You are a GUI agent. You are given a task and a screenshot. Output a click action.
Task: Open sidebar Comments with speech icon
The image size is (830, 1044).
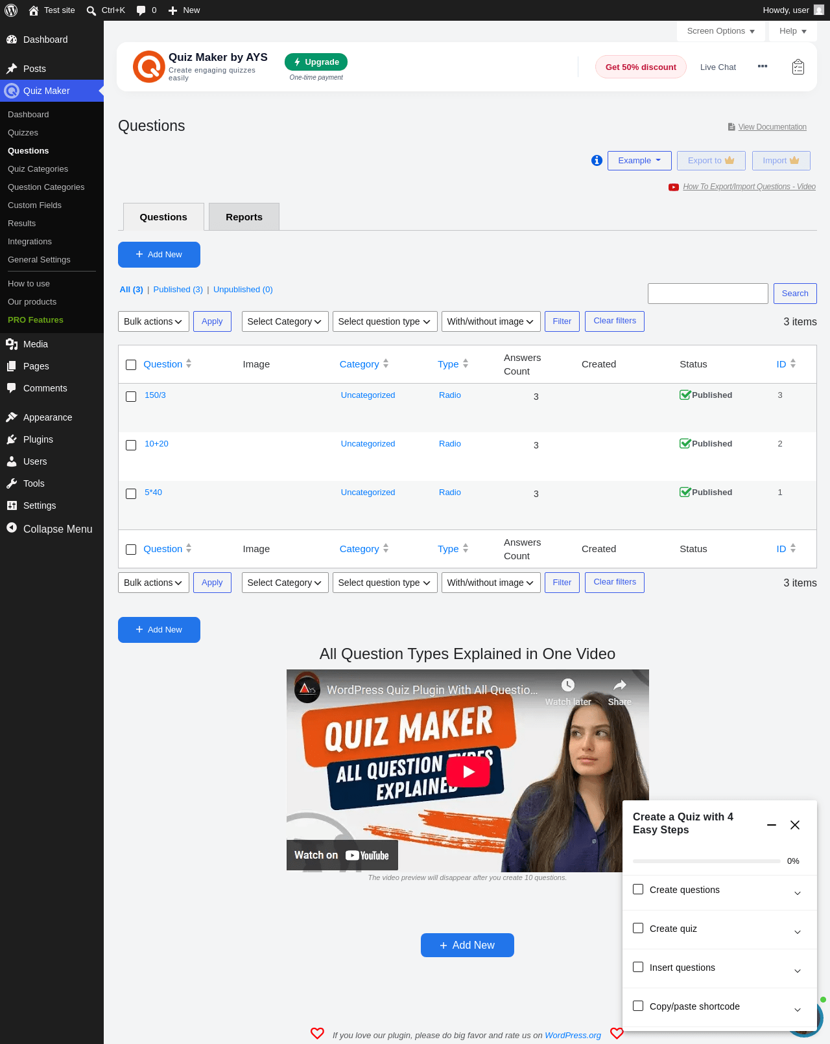coord(52,388)
